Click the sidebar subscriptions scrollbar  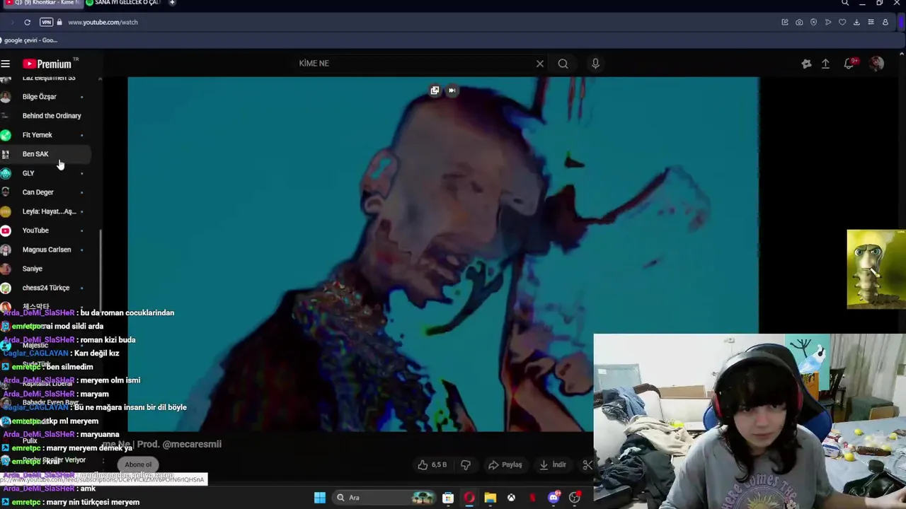point(101,271)
